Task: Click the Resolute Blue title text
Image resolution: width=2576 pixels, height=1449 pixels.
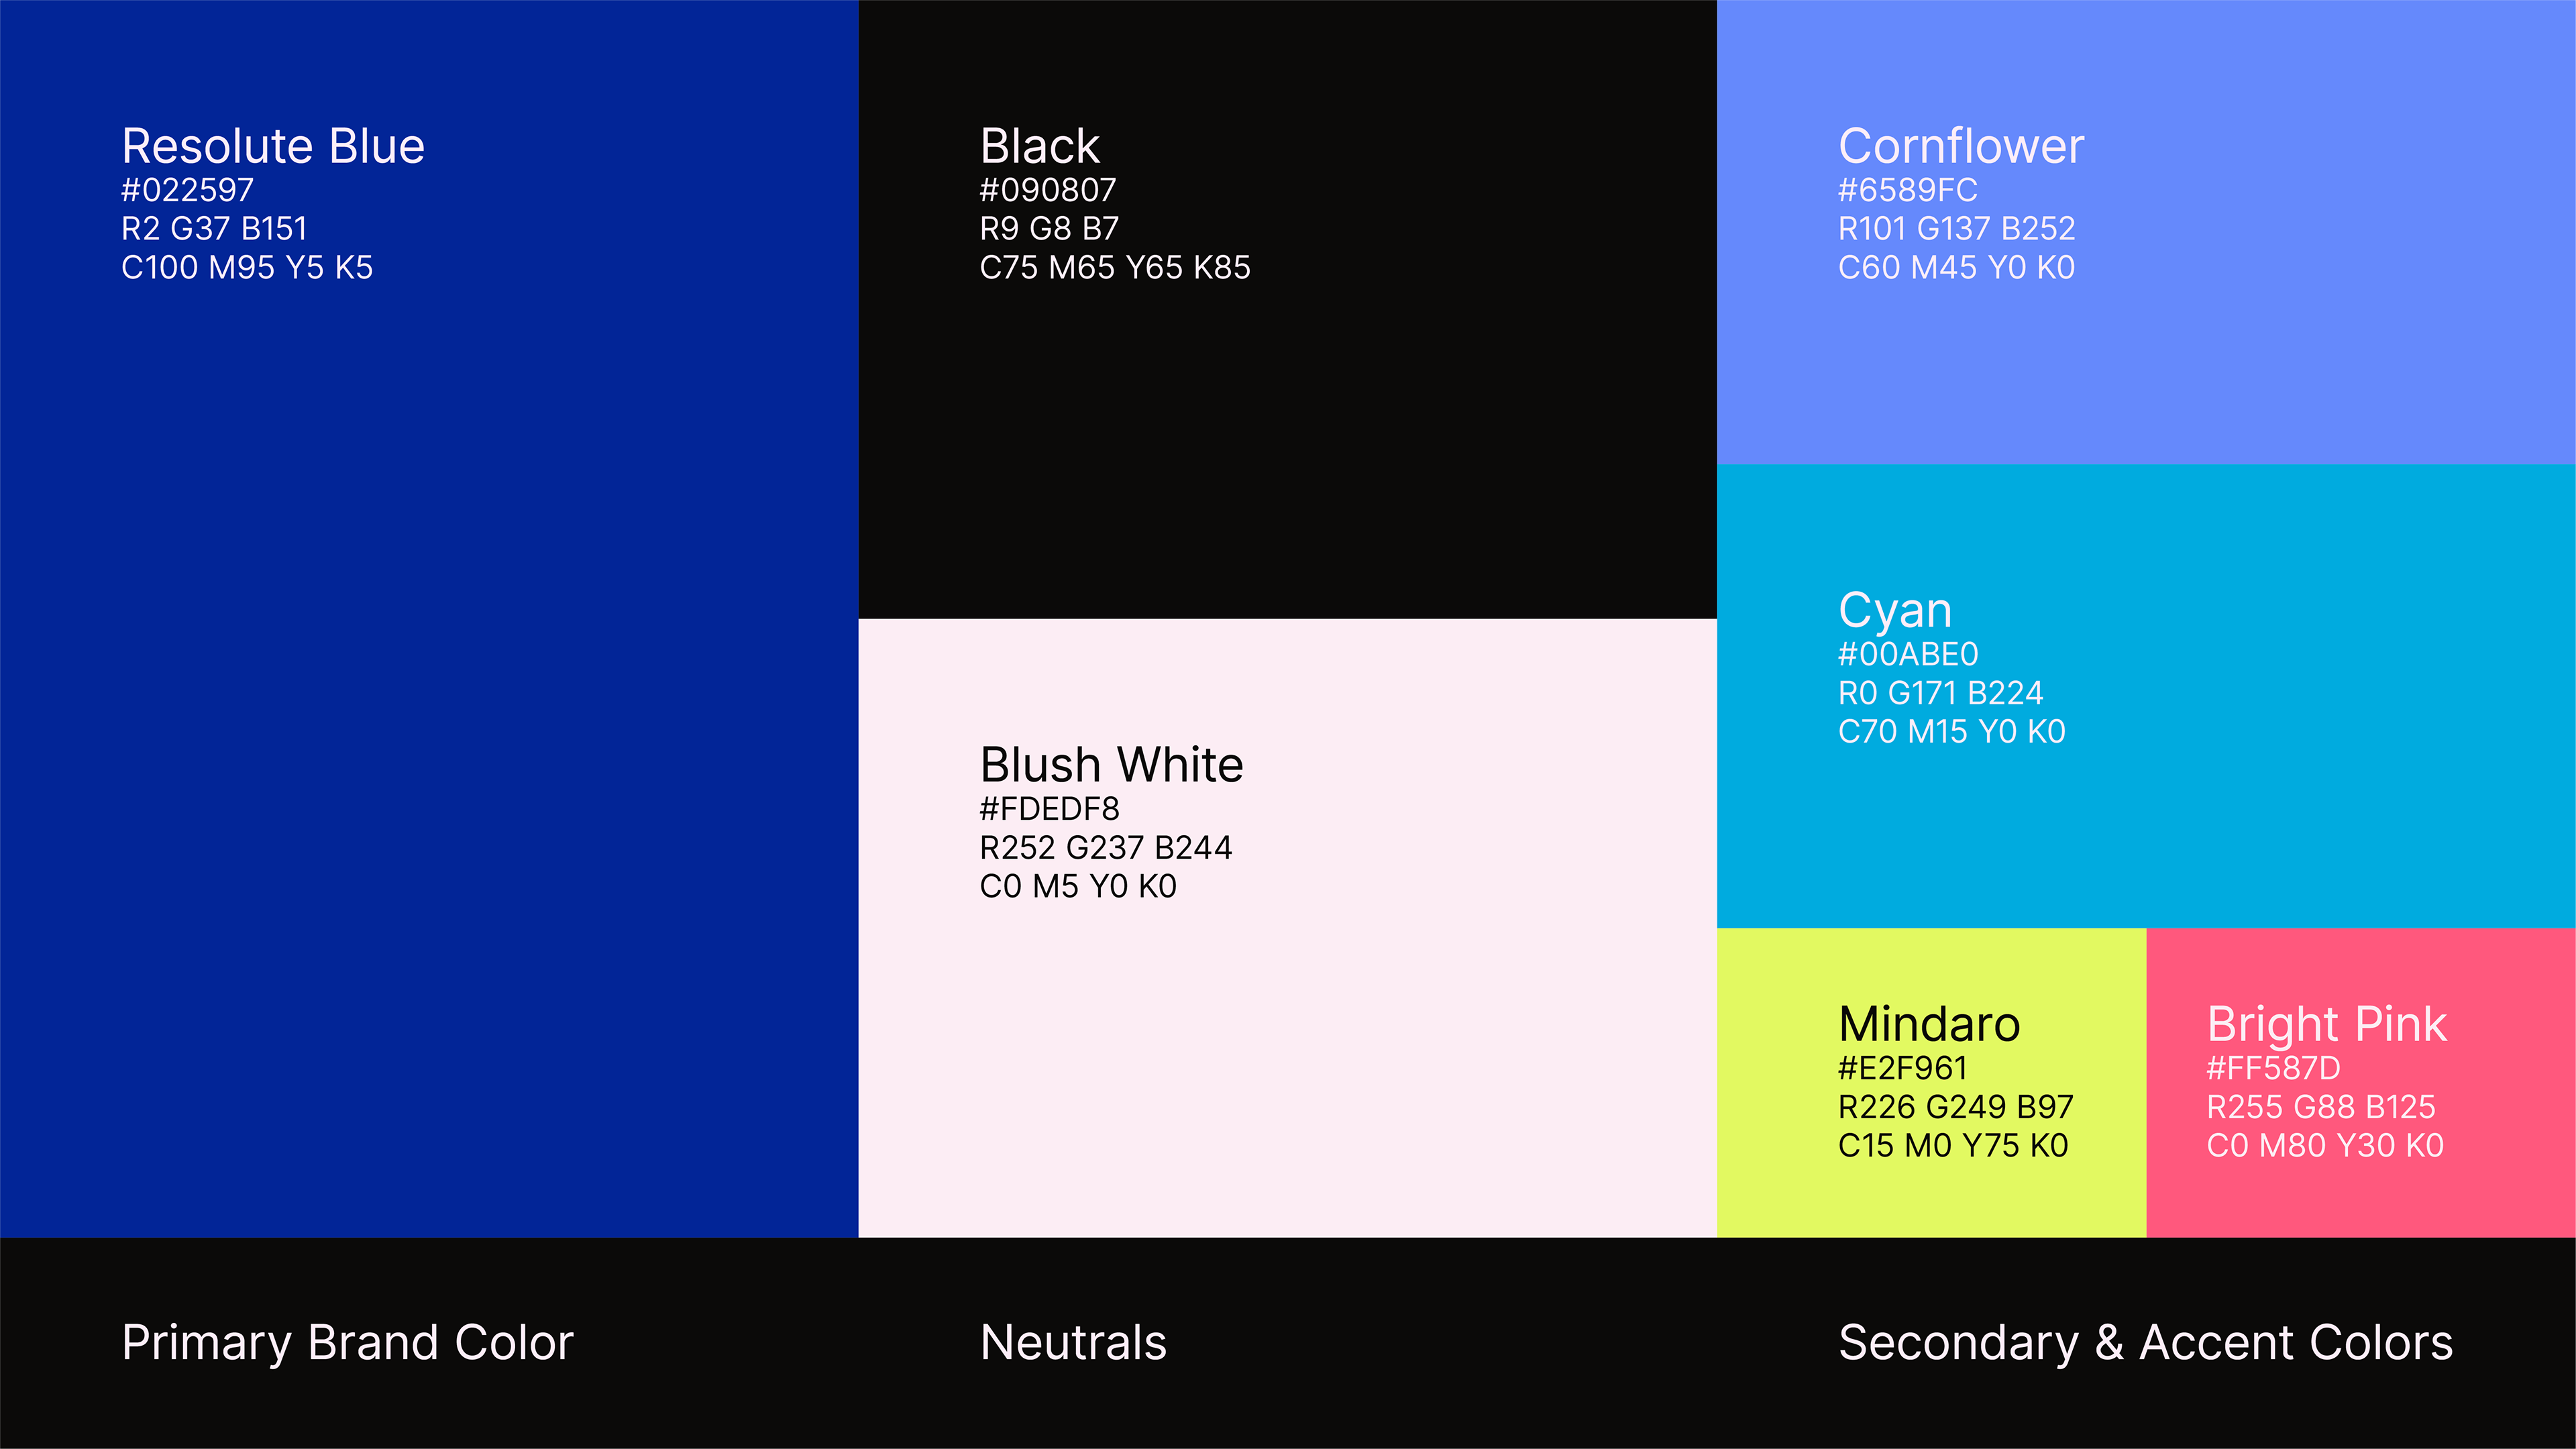Action: 273,146
